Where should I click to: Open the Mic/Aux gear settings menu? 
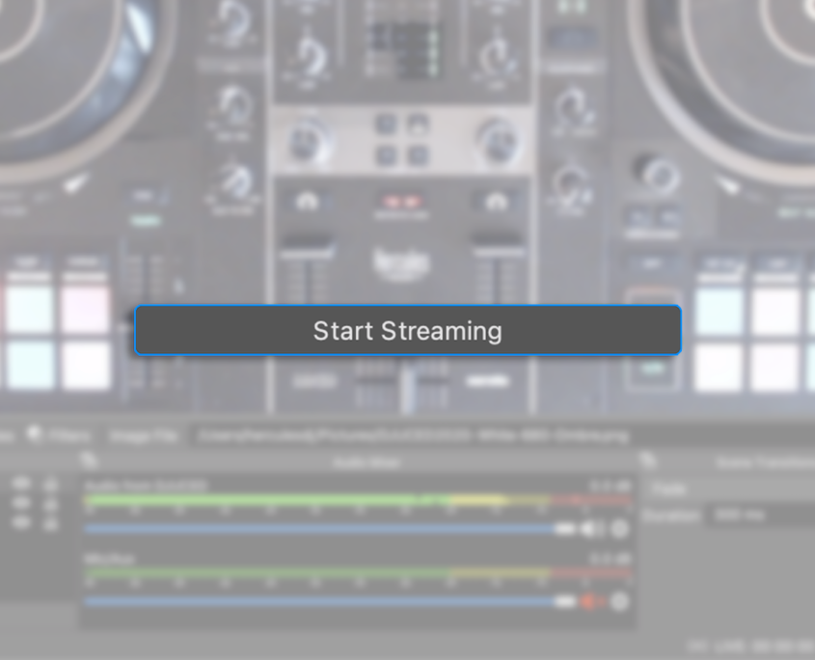click(619, 601)
